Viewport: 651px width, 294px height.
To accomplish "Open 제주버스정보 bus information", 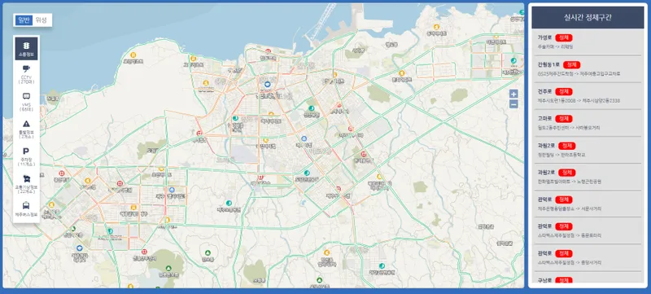I will 26,209.
